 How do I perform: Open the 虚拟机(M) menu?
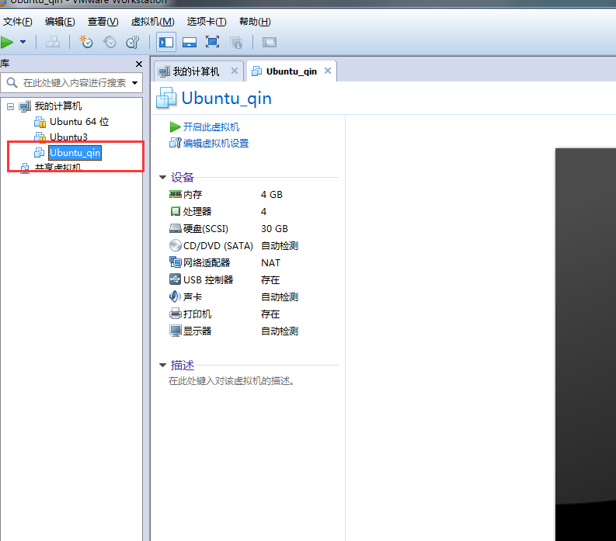tap(153, 22)
